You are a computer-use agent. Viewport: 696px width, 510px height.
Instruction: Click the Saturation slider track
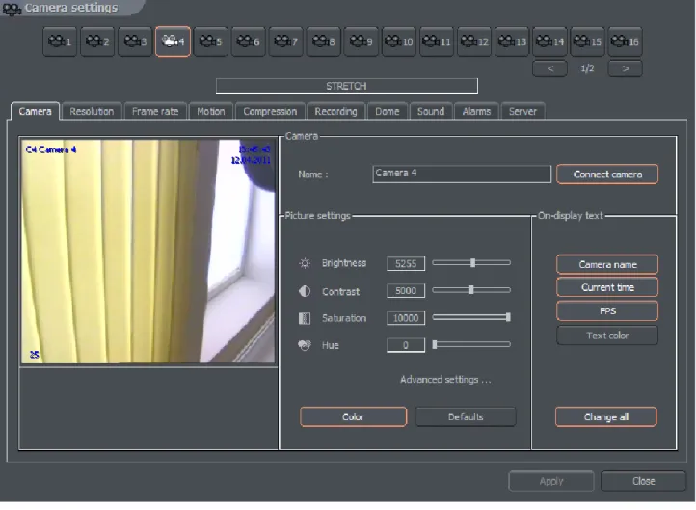(471, 317)
